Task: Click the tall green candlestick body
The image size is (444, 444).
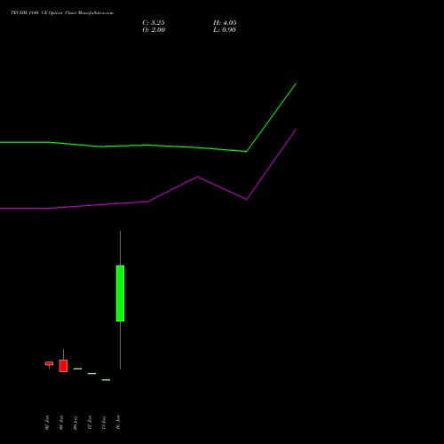Action: (x=120, y=293)
